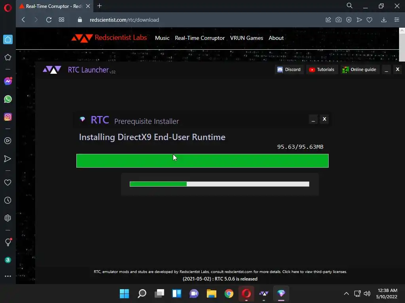The height and width of the screenshot is (303, 405).
Task: Click the address bar URL
Action: click(124, 20)
